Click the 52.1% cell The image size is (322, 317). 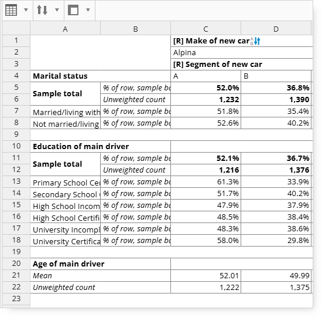[205, 158]
